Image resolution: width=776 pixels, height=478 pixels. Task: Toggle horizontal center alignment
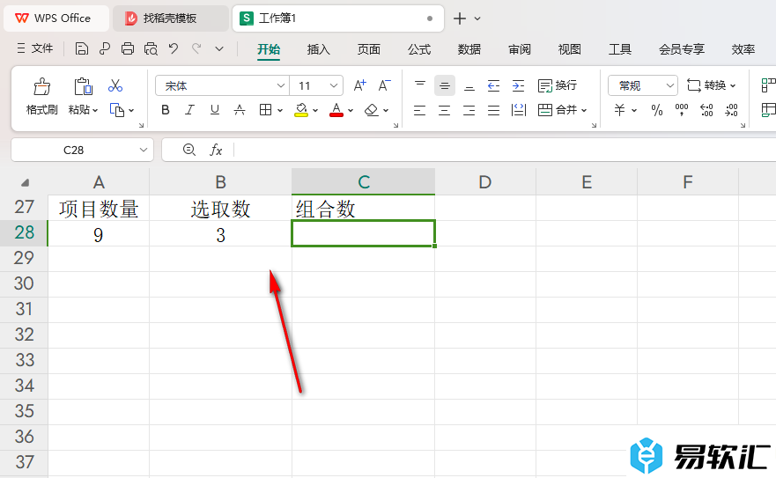coord(445,110)
